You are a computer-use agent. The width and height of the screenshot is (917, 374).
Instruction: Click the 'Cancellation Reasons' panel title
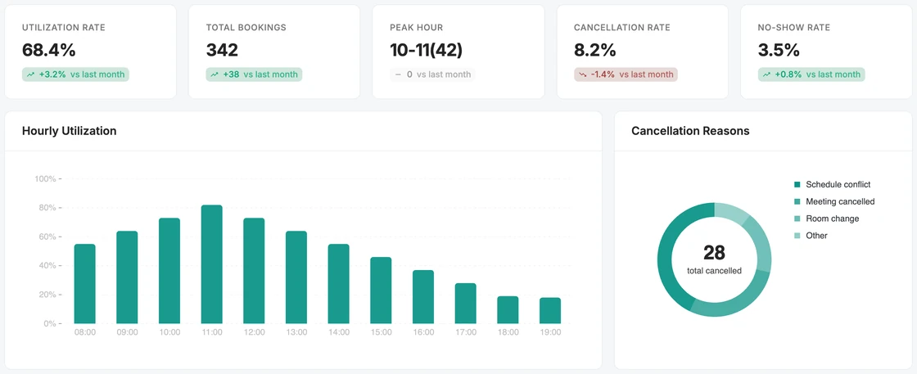[691, 131]
